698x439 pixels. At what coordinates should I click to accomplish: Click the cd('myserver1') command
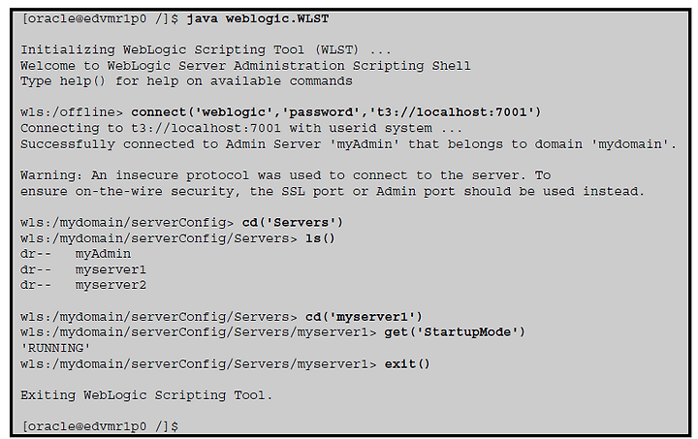point(364,317)
